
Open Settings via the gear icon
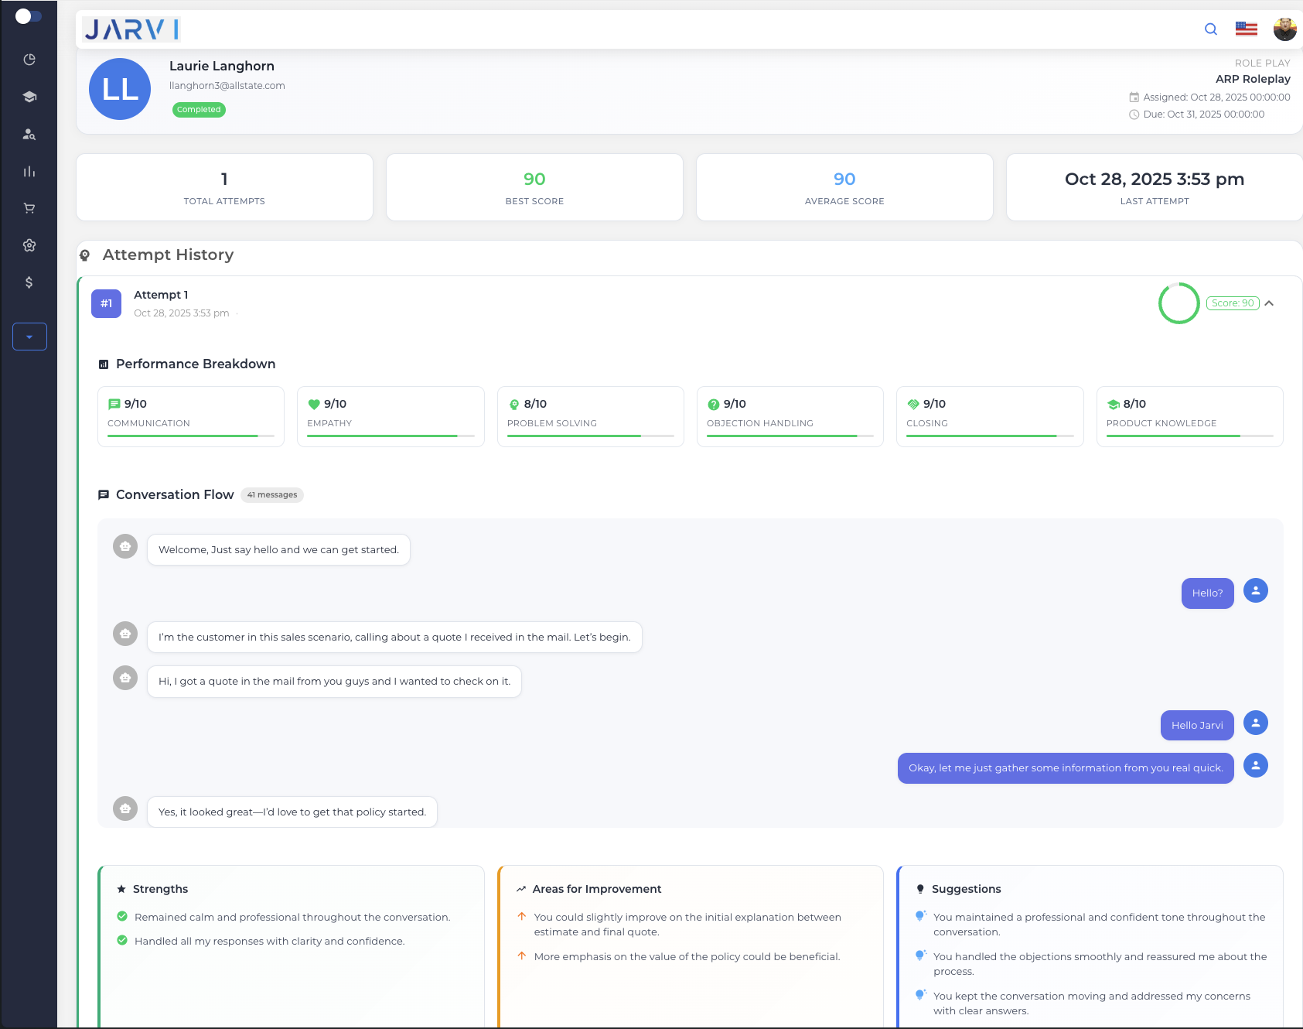(29, 244)
